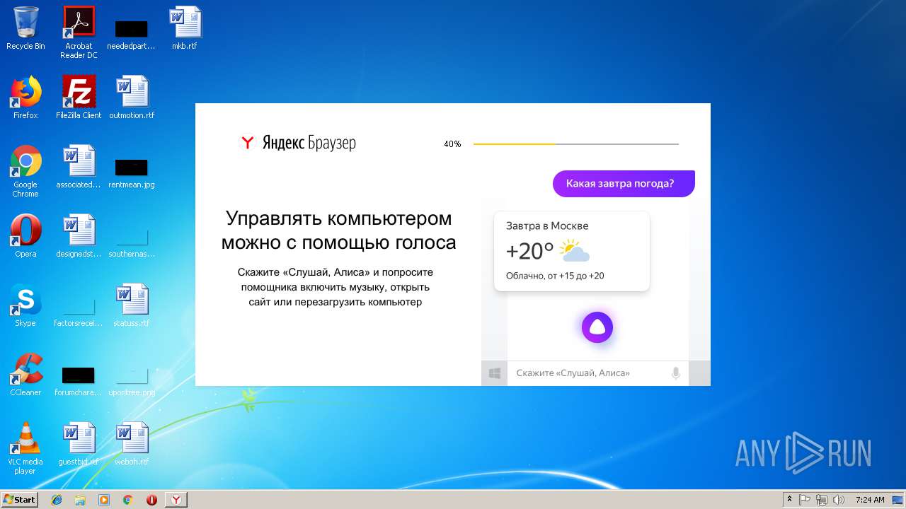Select the FileZilla Client shortcut
This screenshot has height=509, width=906.
(79, 98)
